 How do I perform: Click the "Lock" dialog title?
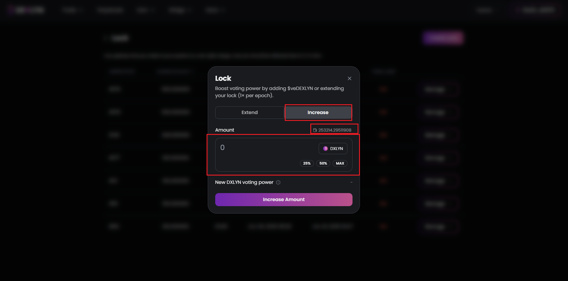(x=223, y=78)
